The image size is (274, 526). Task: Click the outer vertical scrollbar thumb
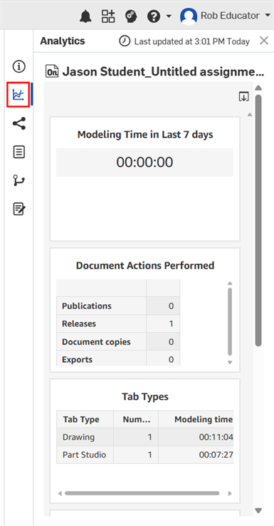point(258,220)
